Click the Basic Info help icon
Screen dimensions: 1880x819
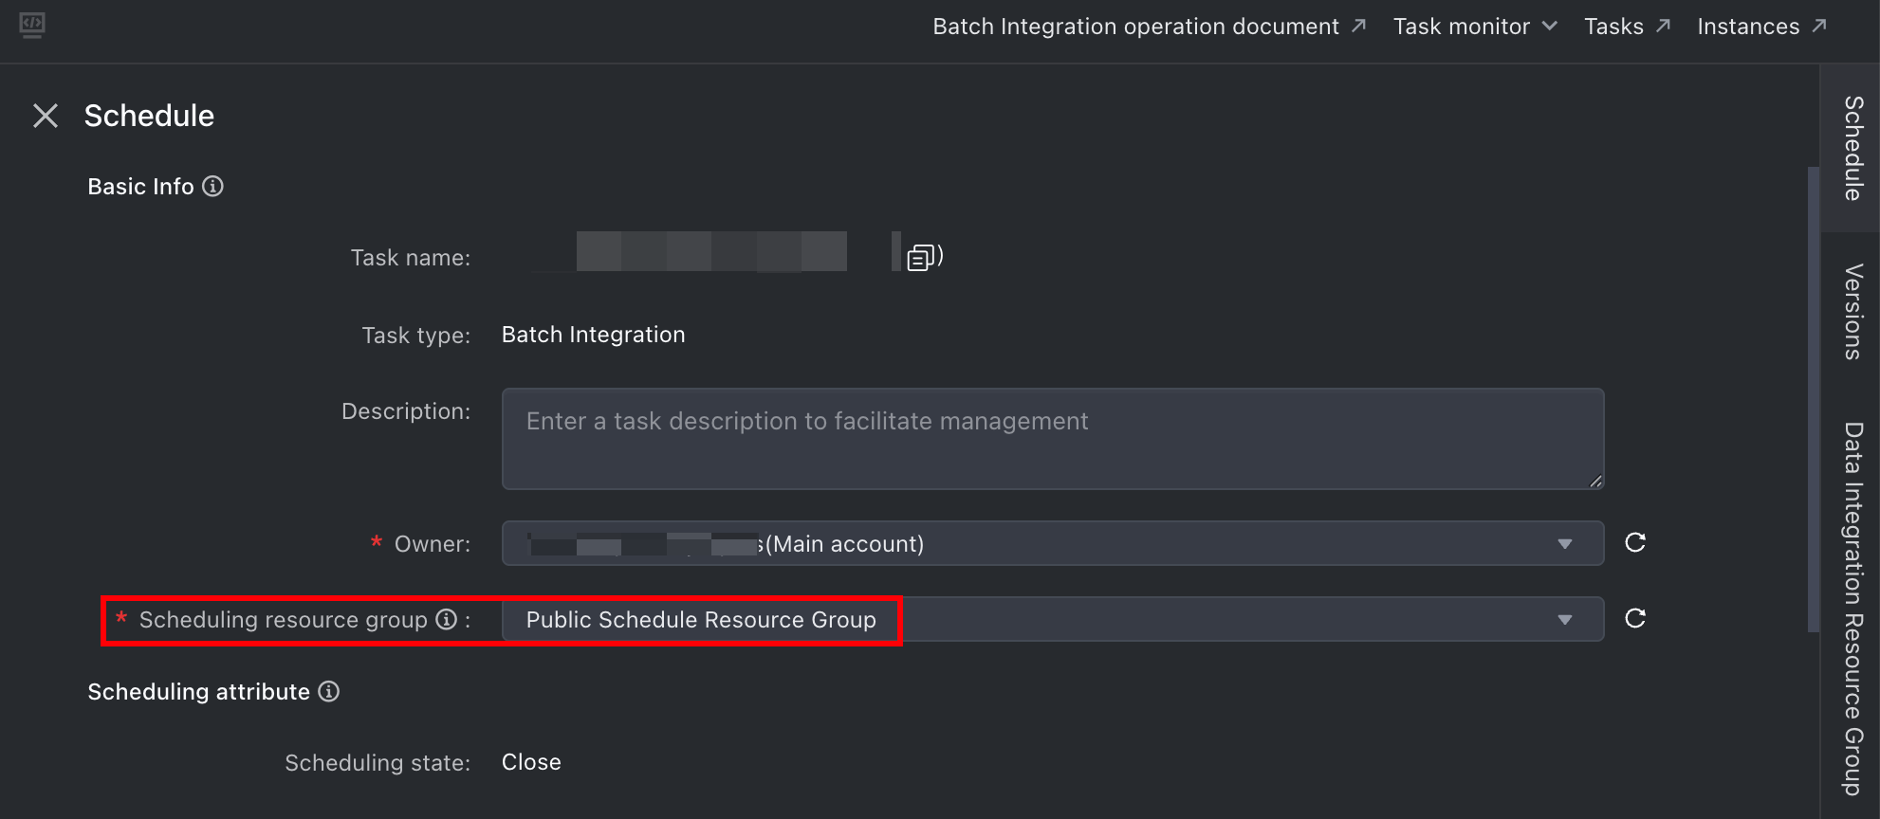213,187
